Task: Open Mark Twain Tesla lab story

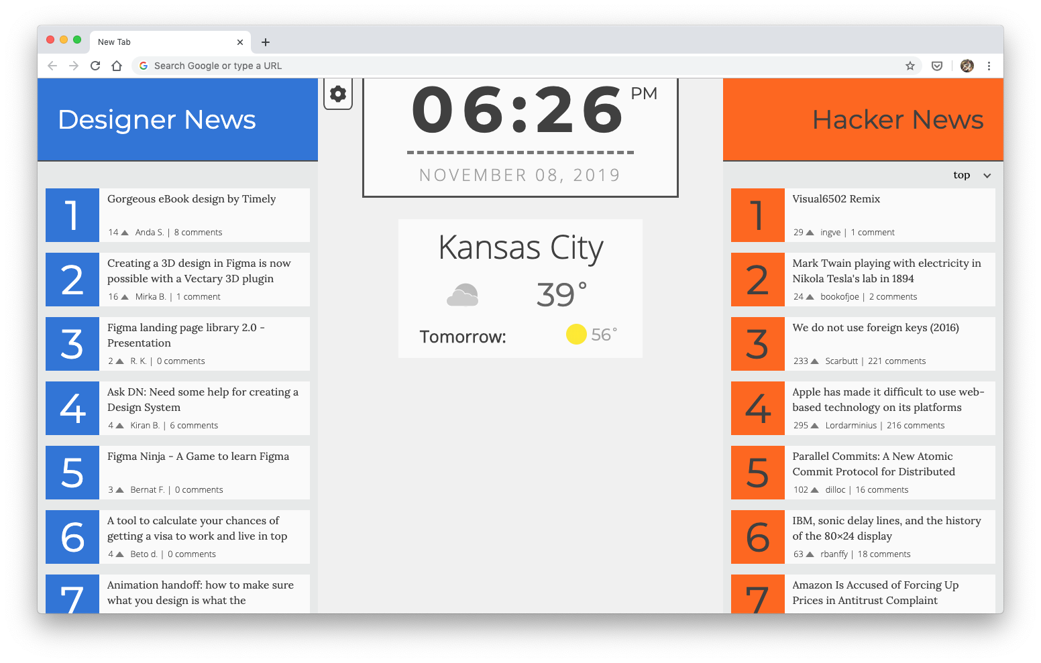Action: coord(887,271)
